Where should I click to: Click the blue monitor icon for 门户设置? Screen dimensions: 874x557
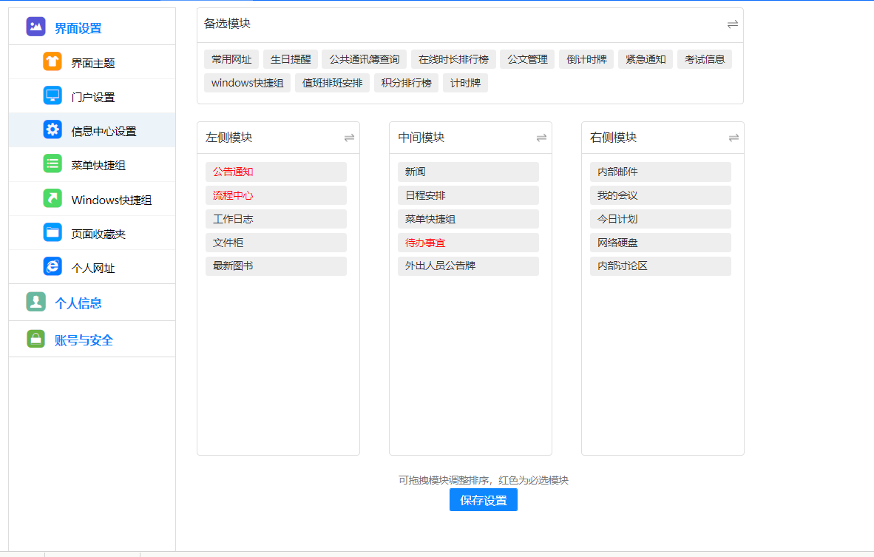52,96
